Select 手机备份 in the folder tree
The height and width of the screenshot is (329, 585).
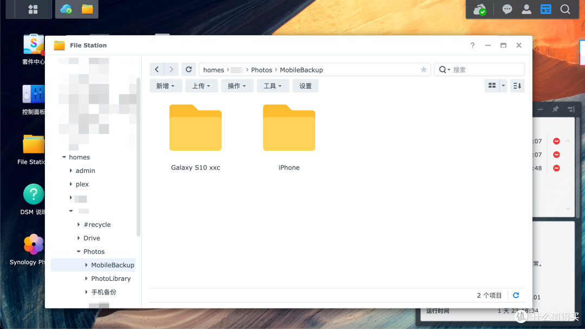(x=103, y=292)
